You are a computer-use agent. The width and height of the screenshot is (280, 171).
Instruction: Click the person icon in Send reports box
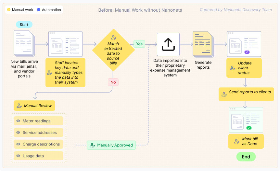coord(224,94)
